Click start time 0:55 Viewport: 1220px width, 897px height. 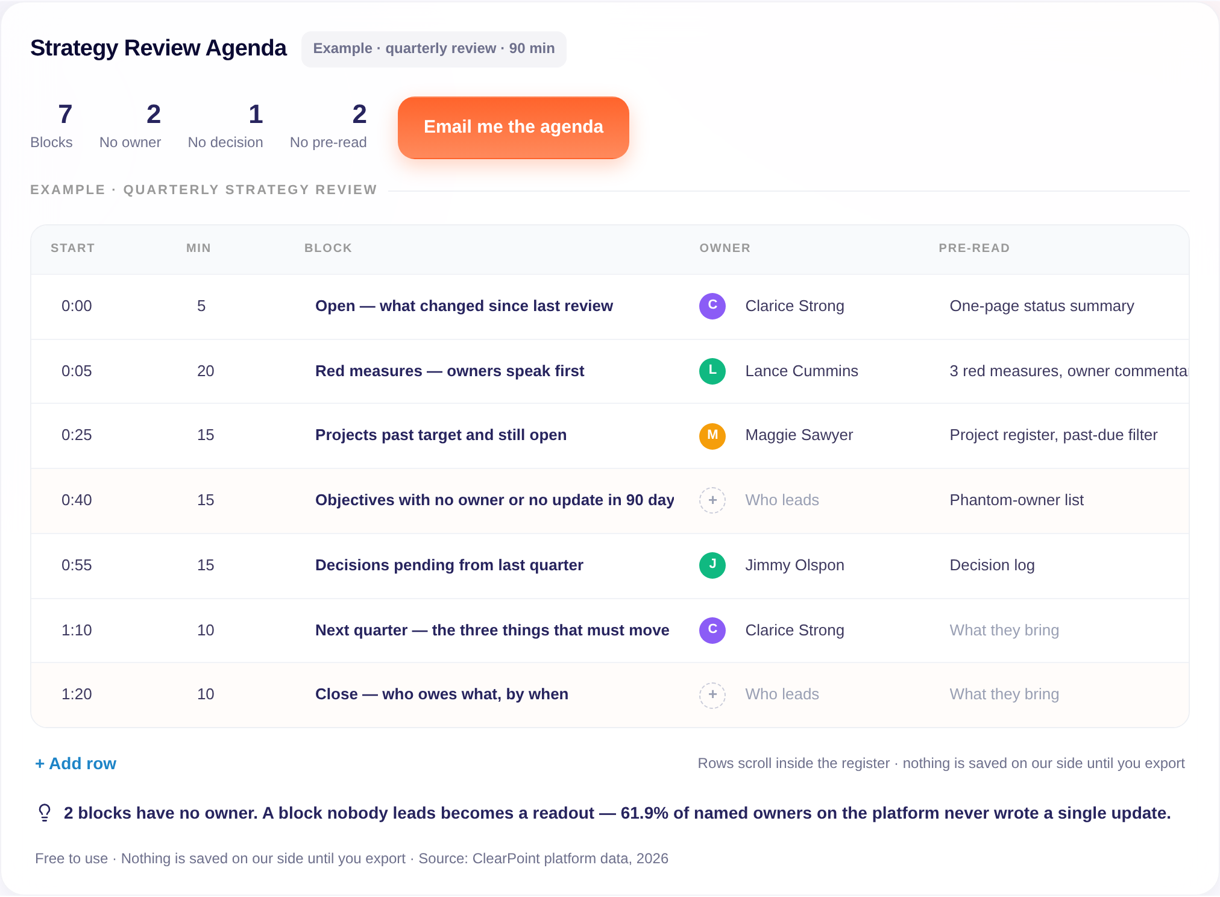[77, 565]
